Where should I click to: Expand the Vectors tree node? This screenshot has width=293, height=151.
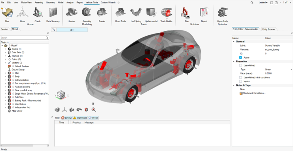(x=6, y=63)
